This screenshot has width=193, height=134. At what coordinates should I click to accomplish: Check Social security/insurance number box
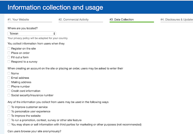[9, 95]
